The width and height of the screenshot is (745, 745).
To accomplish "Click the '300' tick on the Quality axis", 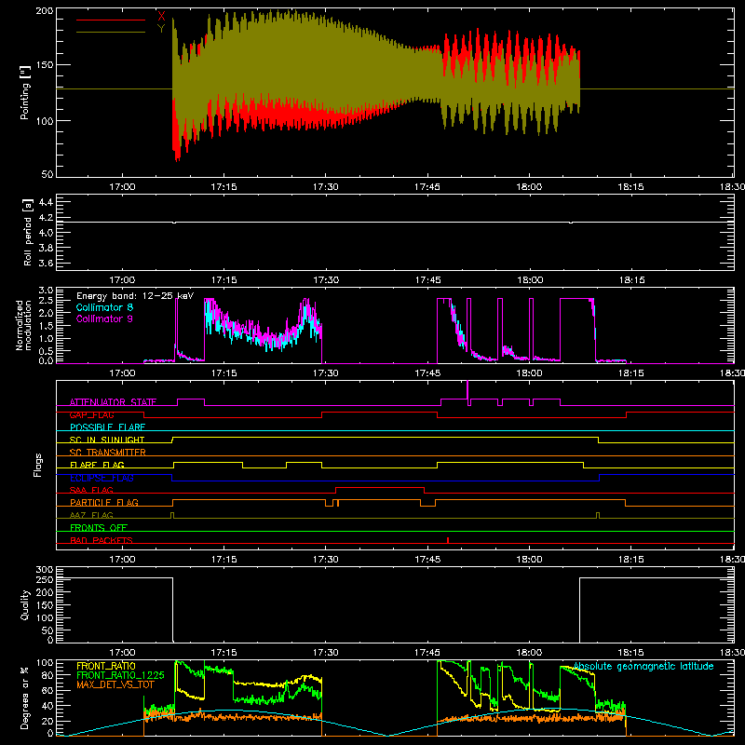I will (x=45, y=570).
